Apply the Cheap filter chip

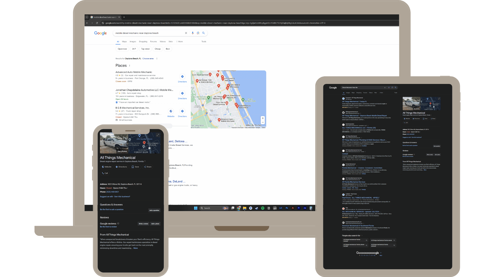[x=157, y=49]
